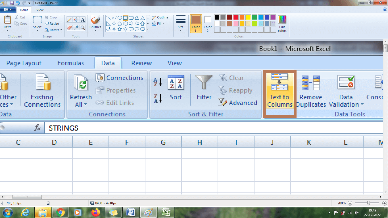Viewport: 388px width, 218px height.
Task: Choose the Right arrow shape
Action: 131,23
